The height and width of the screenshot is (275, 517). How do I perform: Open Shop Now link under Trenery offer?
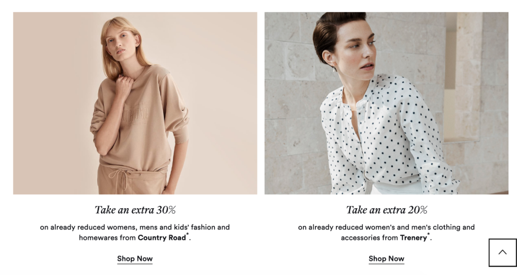386,259
